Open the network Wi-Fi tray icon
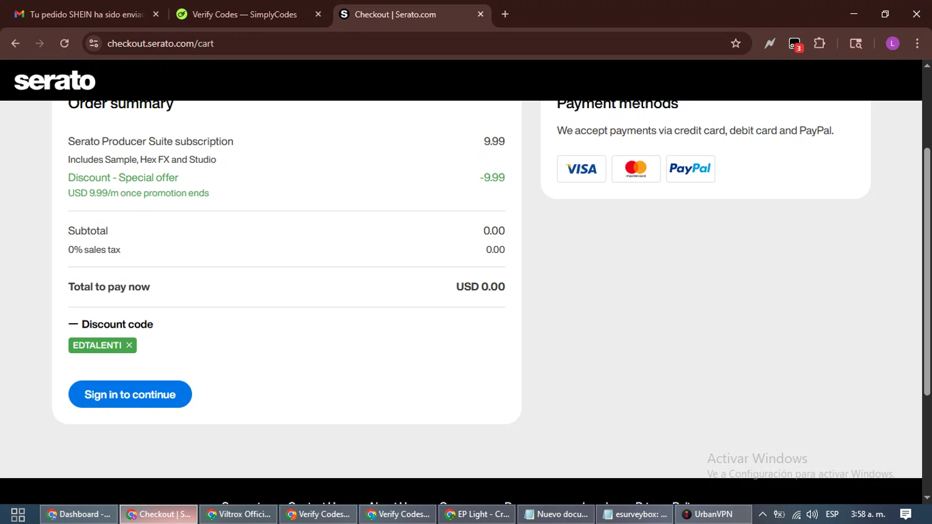The height and width of the screenshot is (524, 932). point(796,515)
